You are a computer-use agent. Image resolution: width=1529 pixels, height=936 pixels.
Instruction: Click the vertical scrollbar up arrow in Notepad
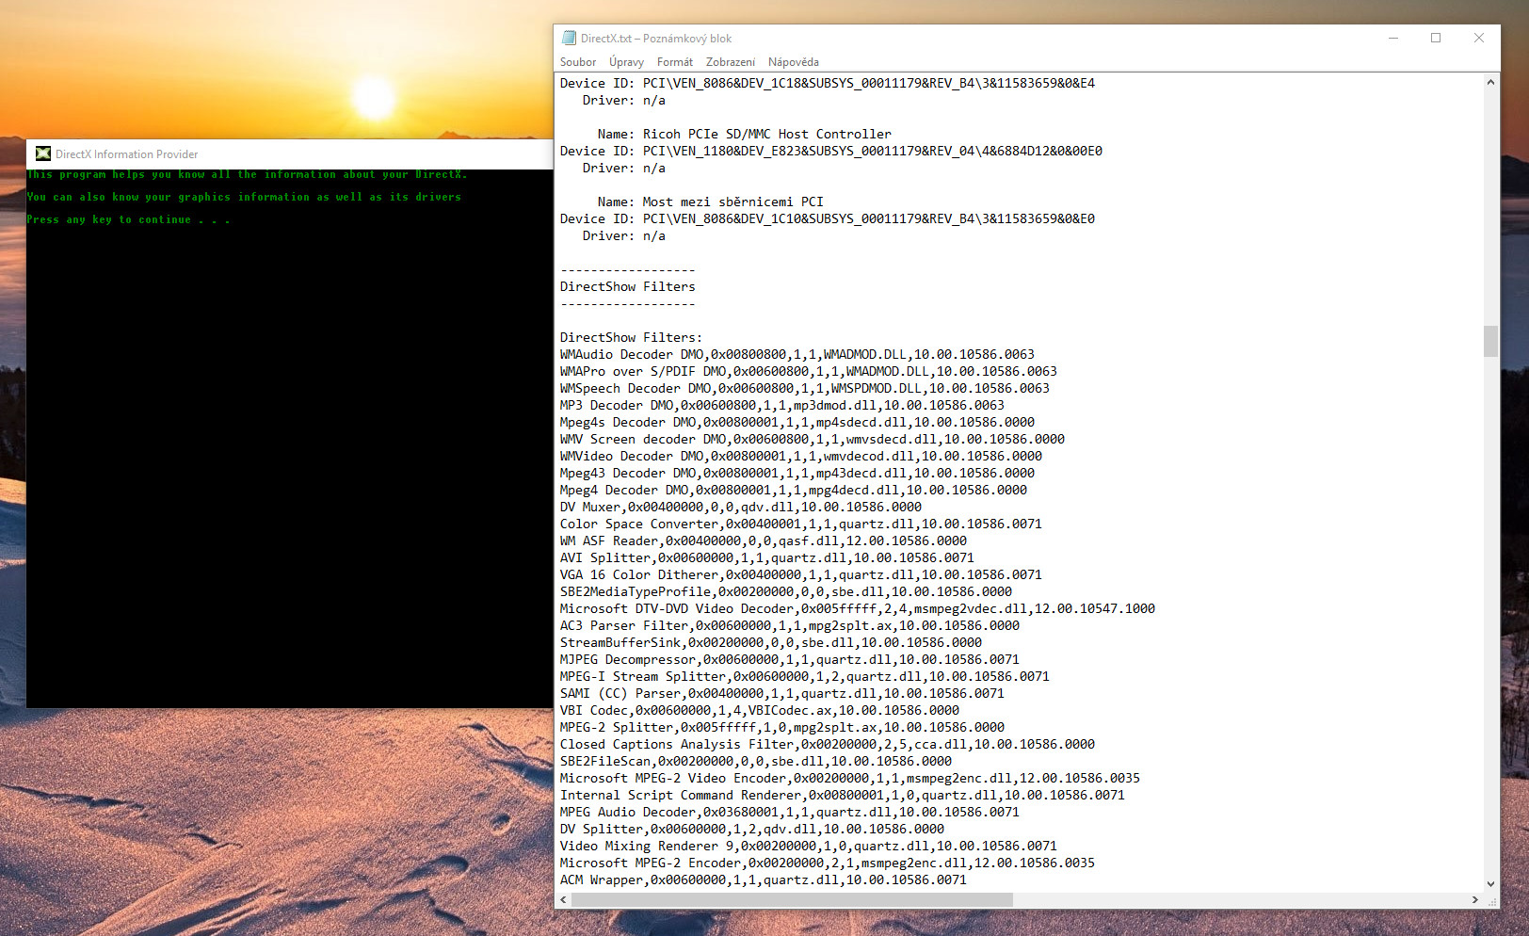pos(1490,82)
